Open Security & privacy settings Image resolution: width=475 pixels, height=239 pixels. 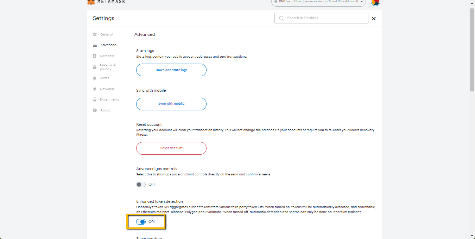pos(108,67)
